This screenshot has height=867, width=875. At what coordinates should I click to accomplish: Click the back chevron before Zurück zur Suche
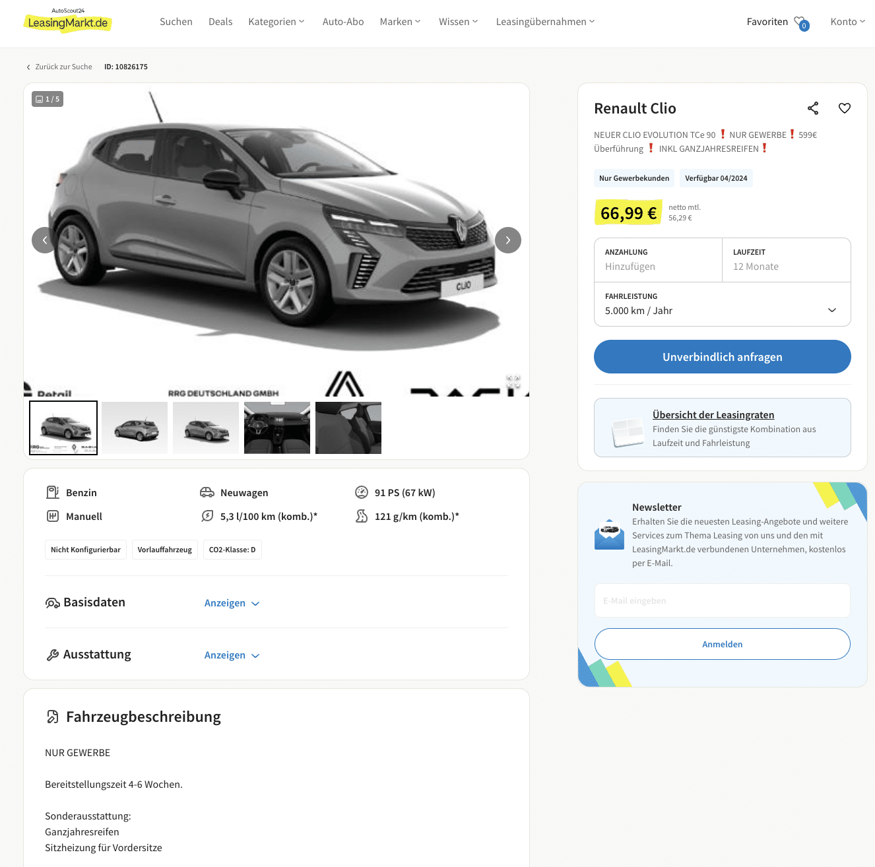(x=28, y=67)
